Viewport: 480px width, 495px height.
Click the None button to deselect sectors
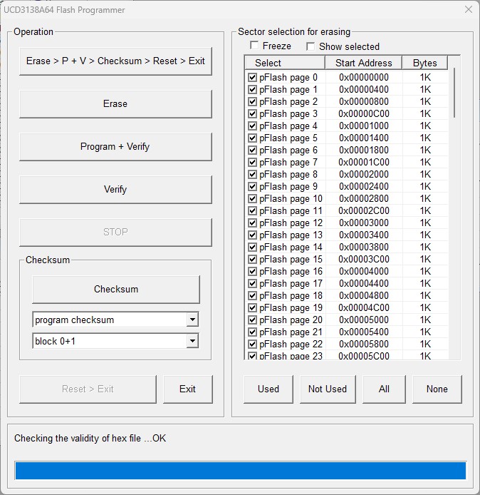[x=437, y=389]
